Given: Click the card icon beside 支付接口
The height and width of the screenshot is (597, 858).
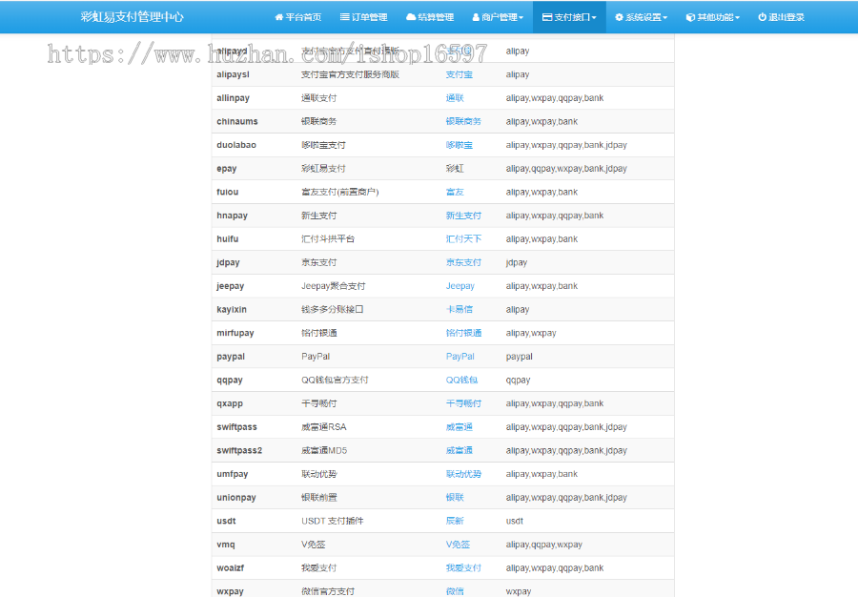Looking at the screenshot, I should click(546, 17).
